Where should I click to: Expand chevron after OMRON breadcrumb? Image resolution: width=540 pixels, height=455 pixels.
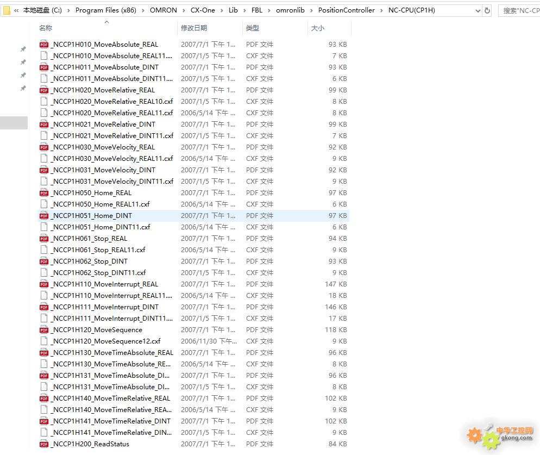184,11
